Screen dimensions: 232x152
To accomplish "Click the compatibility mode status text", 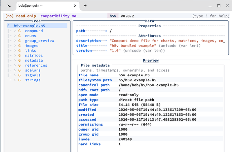I will (59, 16).
